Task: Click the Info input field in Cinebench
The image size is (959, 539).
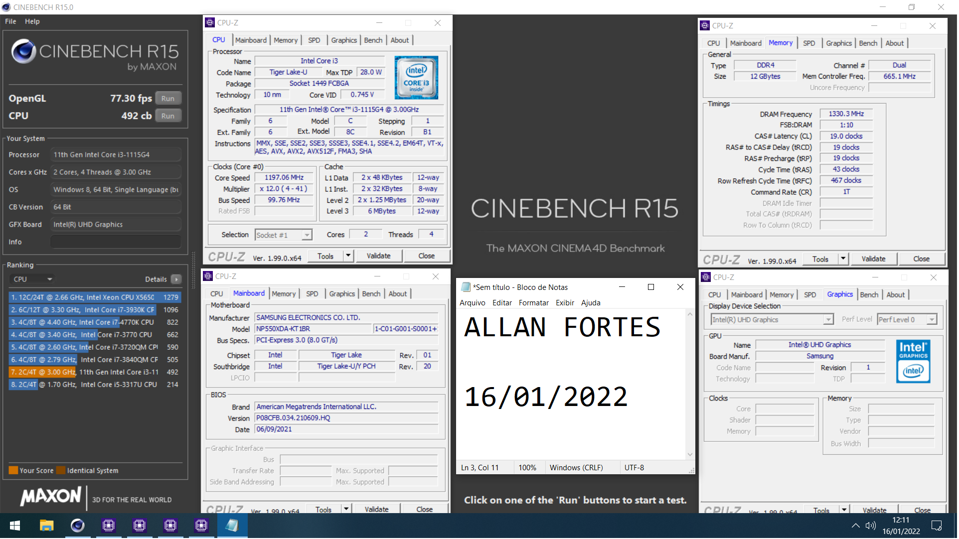Action: (116, 242)
